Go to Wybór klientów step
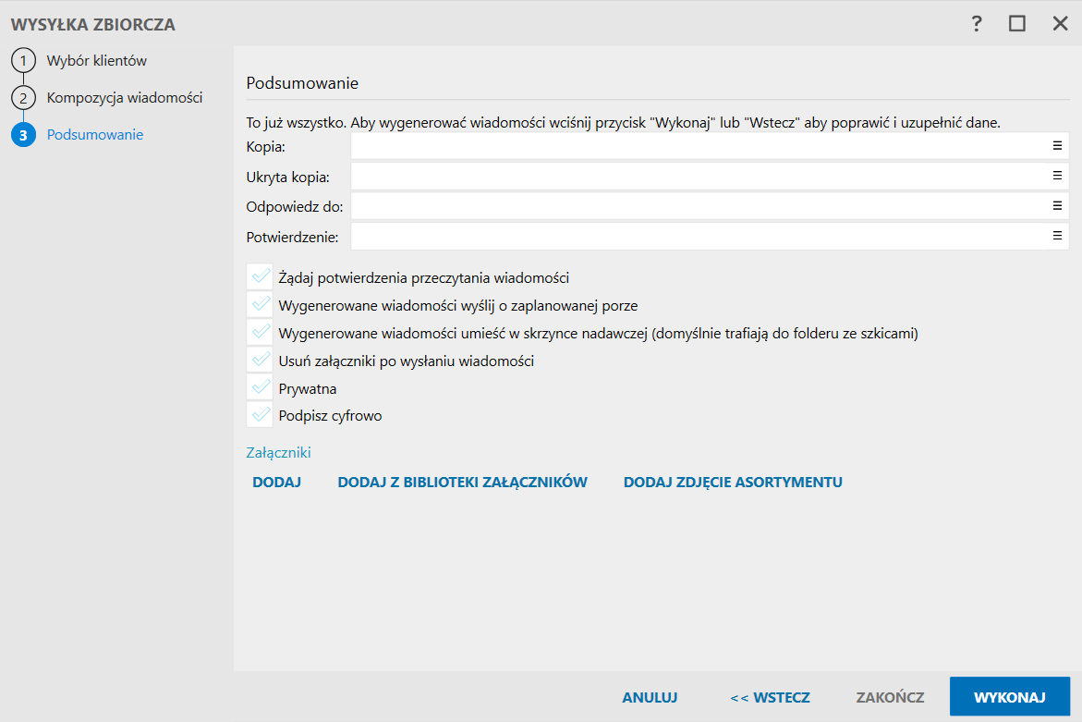This screenshot has height=722, width=1082. point(97,61)
